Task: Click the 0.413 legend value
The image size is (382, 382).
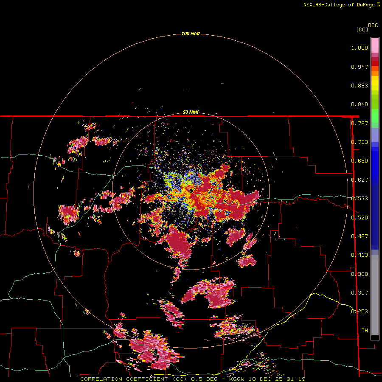Action: pyautogui.click(x=360, y=255)
